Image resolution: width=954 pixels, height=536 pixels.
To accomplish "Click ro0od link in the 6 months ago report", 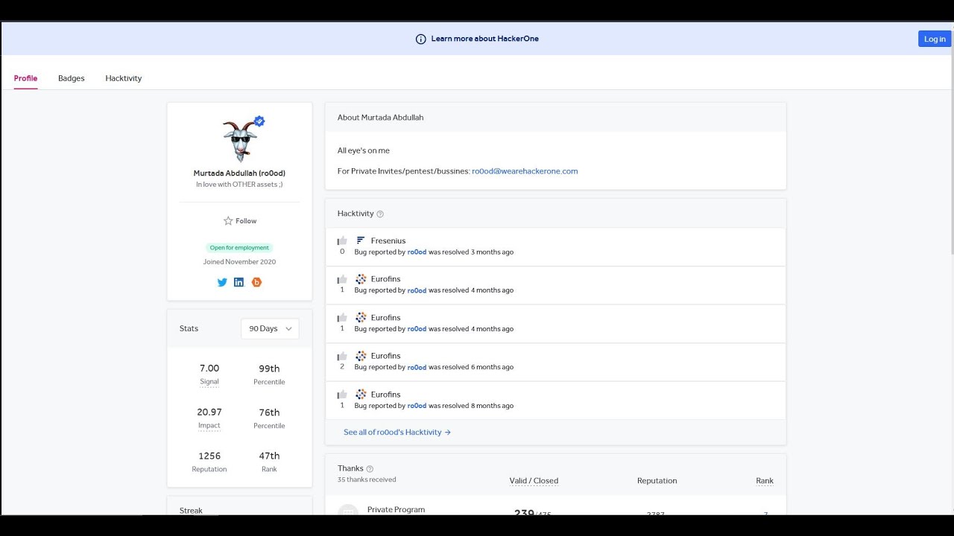I will pyautogui.click(x=417, y=367).
